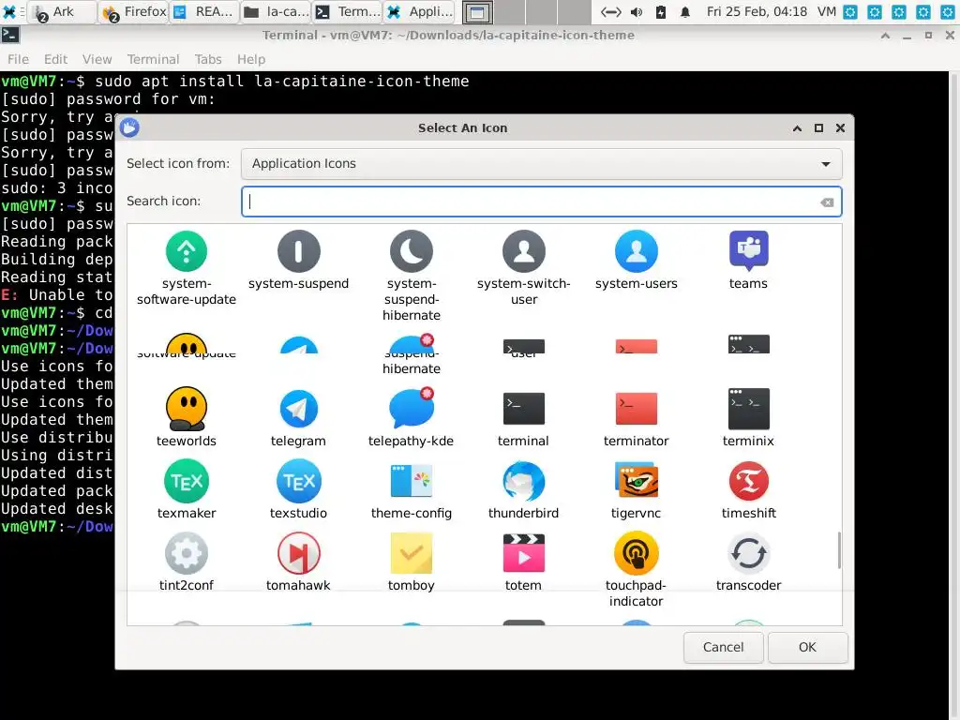Image resolution: width=960 pixels, height=720 pixels.
Task: Switch to the Appli... taskbar window
Action: tap(421, 11)
